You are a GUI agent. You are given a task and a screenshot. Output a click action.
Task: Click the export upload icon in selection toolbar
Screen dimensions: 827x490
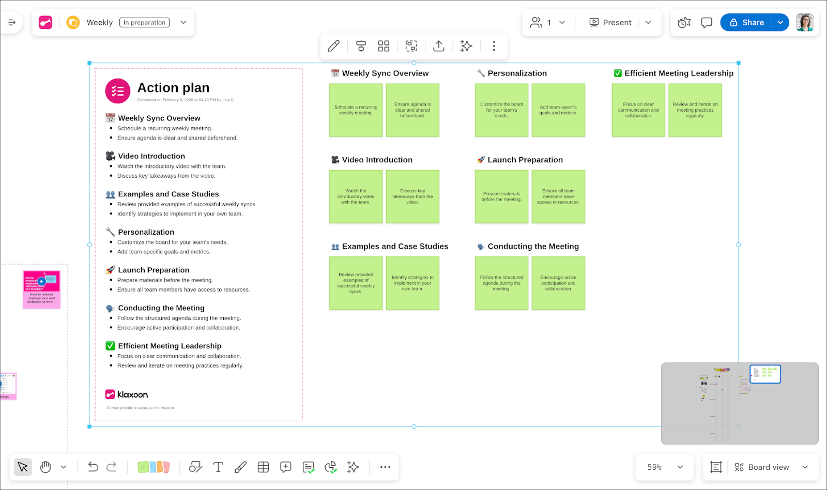(439, 46)
